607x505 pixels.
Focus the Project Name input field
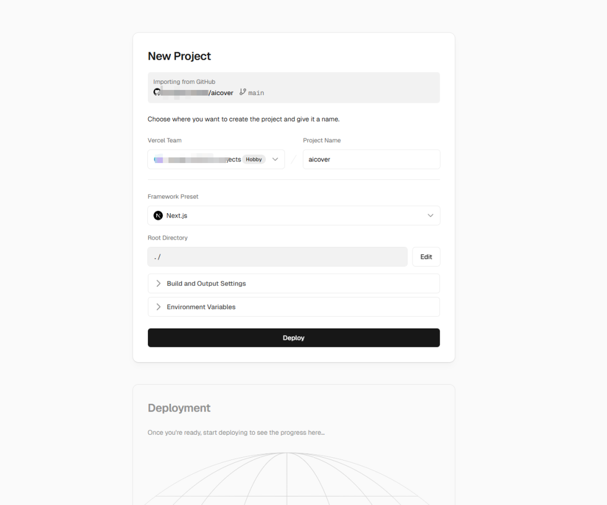point(371,160)
